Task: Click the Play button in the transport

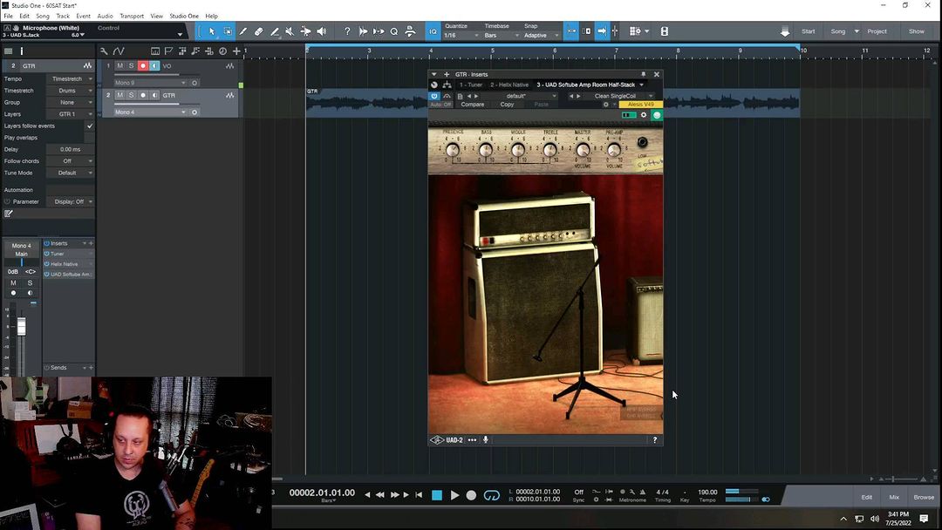Action: (x=454, y=495)
